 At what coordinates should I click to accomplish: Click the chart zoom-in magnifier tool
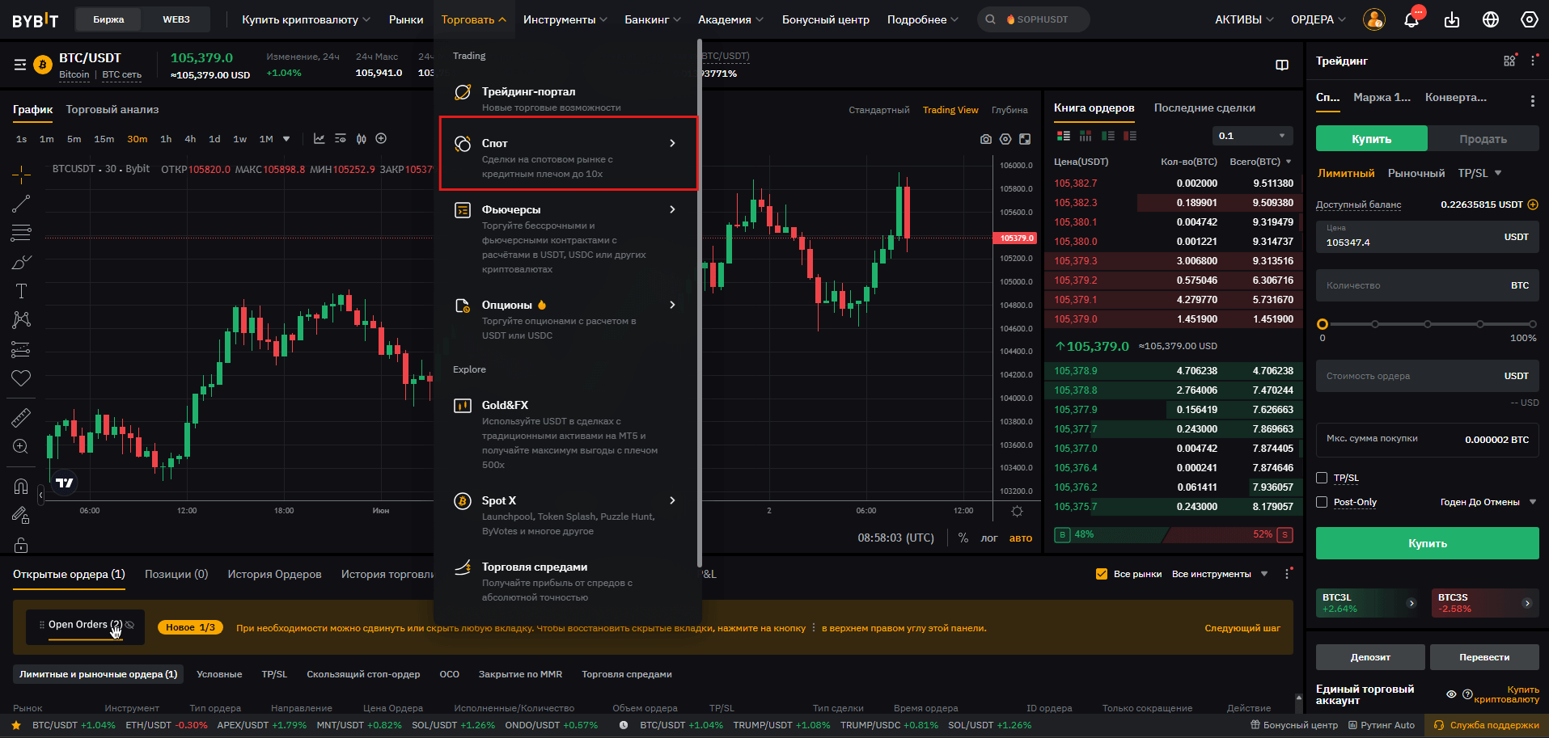(x=21, y=446)
